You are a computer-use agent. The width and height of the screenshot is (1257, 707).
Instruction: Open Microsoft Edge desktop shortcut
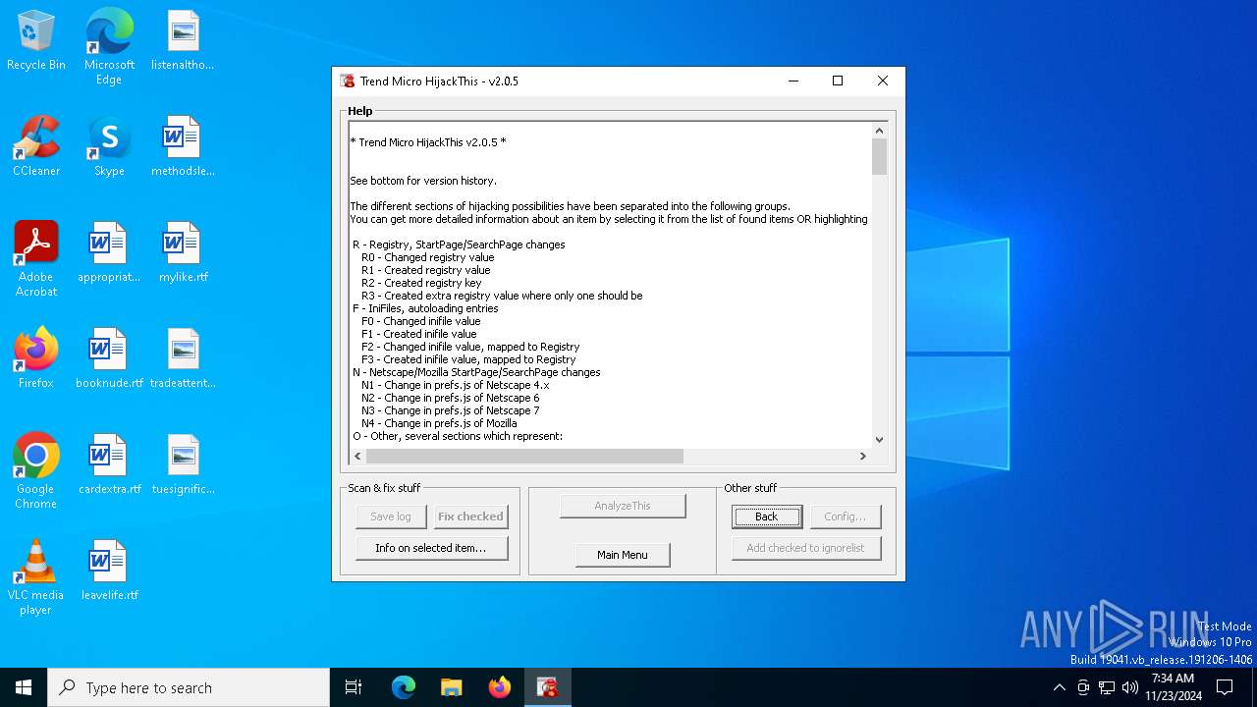pos(109,47)
